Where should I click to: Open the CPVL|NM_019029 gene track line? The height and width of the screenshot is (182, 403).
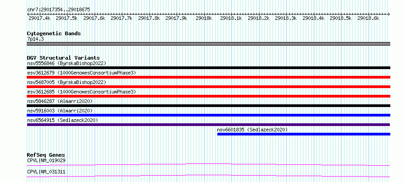(x=209, y=164)
